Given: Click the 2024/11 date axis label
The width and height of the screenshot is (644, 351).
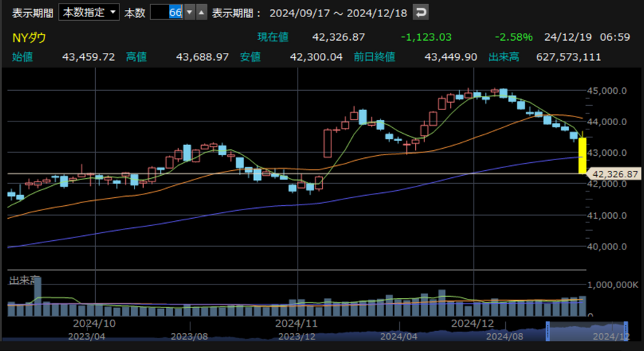Looking at the screenshot, I should click(296, 324).
